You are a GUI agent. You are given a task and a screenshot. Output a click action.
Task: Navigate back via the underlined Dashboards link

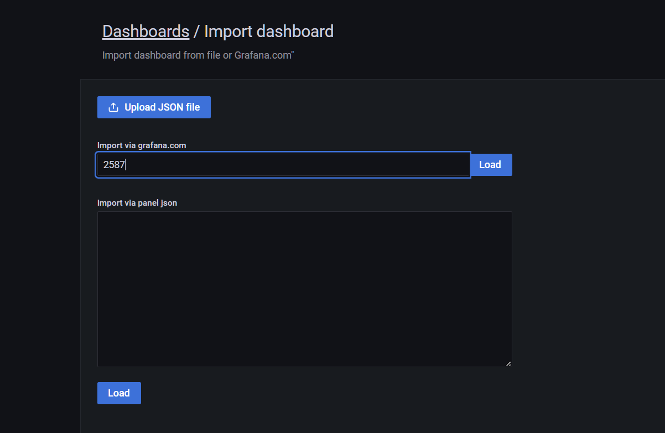pyautogui.click(x=146, y=31)
